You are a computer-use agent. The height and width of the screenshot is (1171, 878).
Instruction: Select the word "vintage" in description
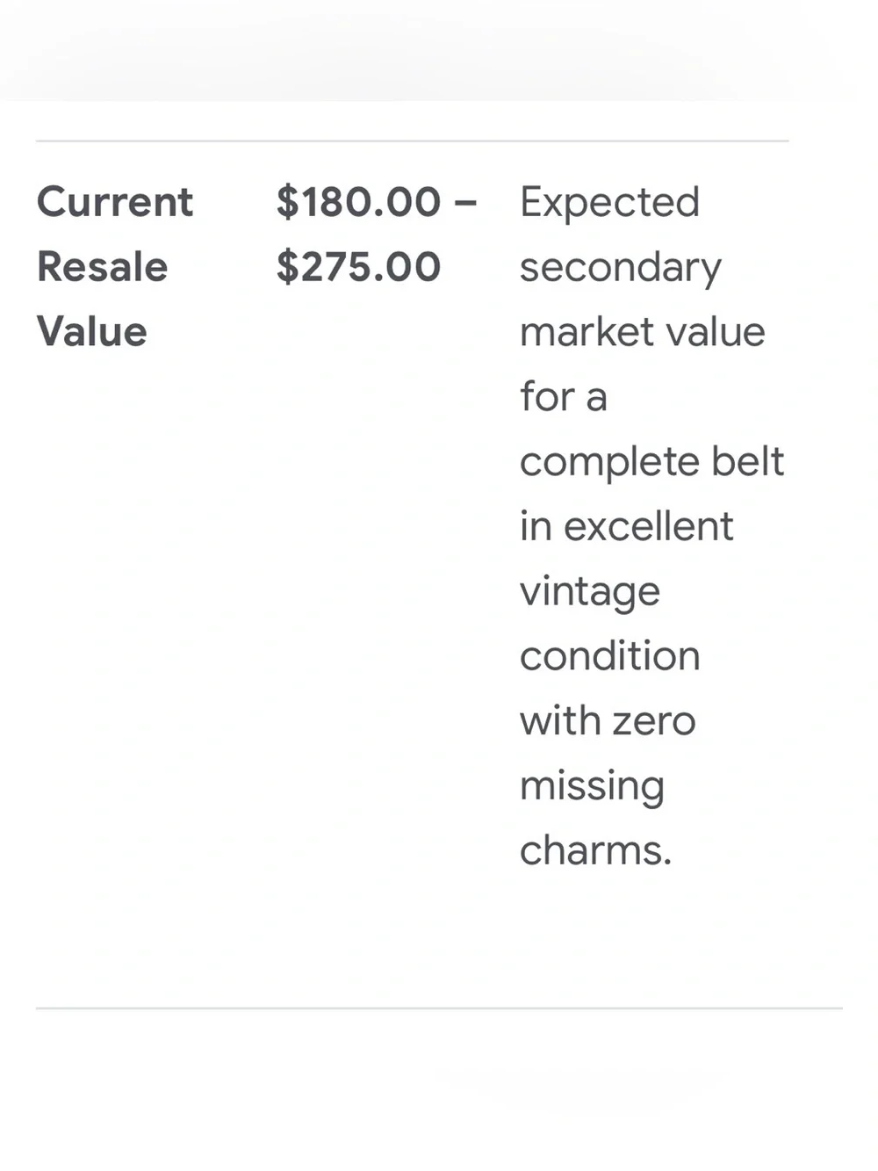click(590, 592)
